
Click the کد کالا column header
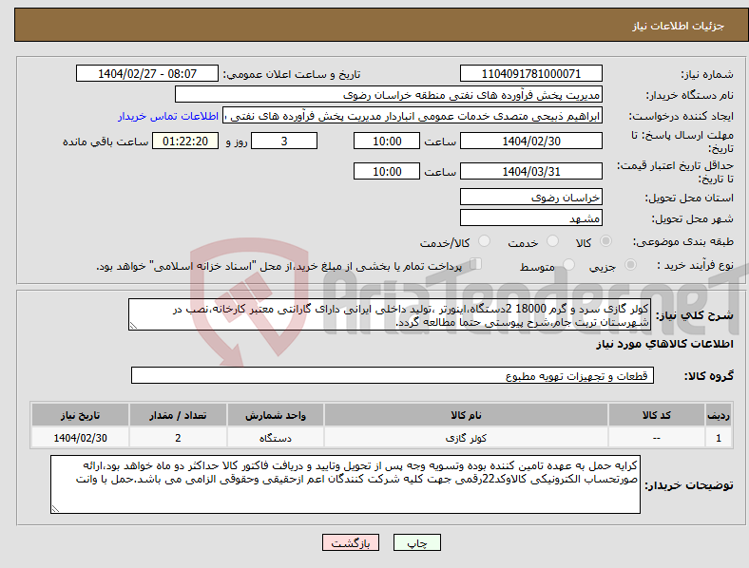[x=657, y=415]
